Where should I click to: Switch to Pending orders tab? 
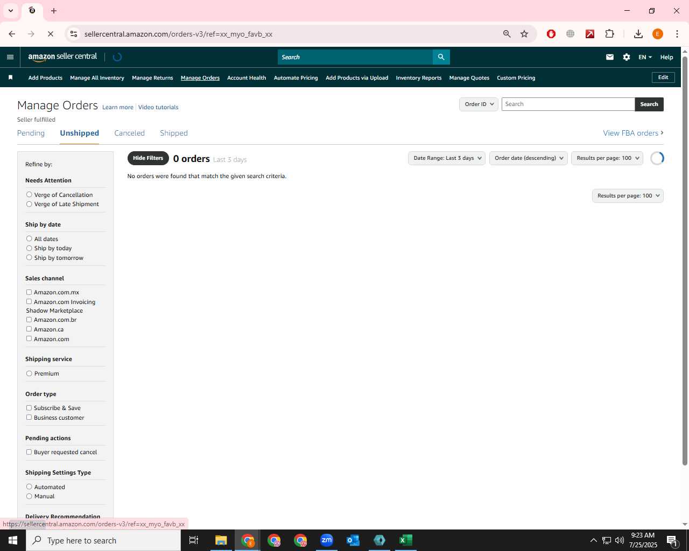pyautogui.click(x=31, y=133)
